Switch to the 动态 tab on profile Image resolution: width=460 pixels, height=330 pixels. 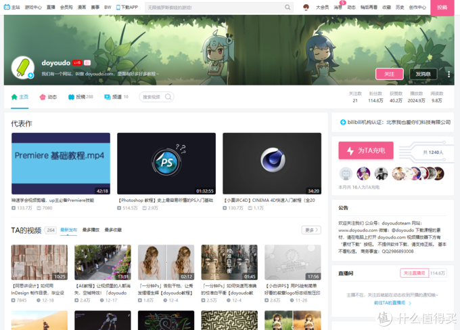coord(47,97)
